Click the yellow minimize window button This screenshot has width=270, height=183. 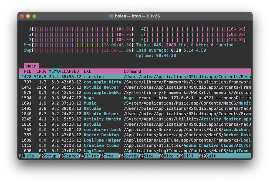(28, 16)
